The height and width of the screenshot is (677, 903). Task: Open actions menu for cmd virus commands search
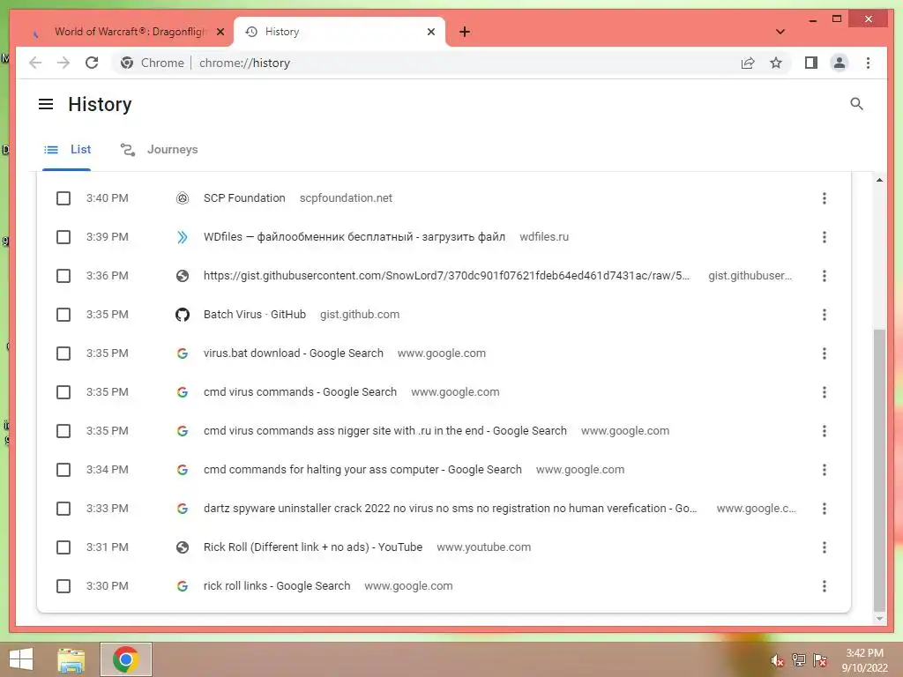pos(825,392)
